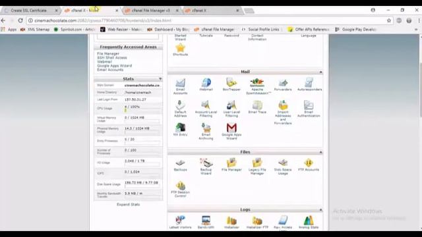Open Email Accounts sidebar link

tap(110, 70)
